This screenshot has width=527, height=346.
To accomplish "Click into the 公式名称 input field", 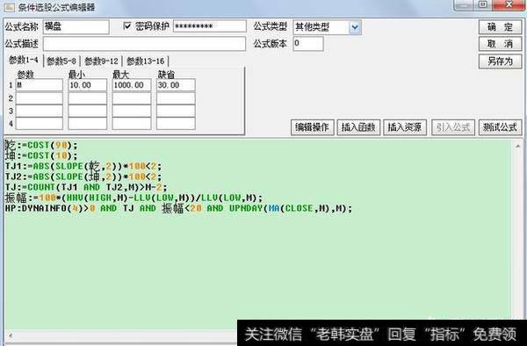I will point(76,27).
